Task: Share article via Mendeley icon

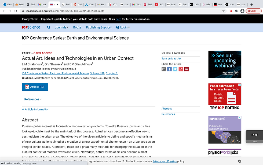Action: pos(186,69)
